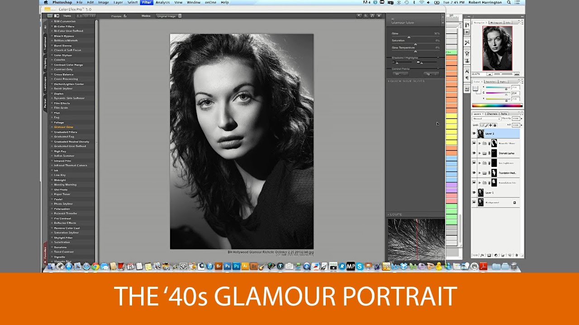Toggle the Preview checkbox
579x325 pixels.
pos(125,16)
